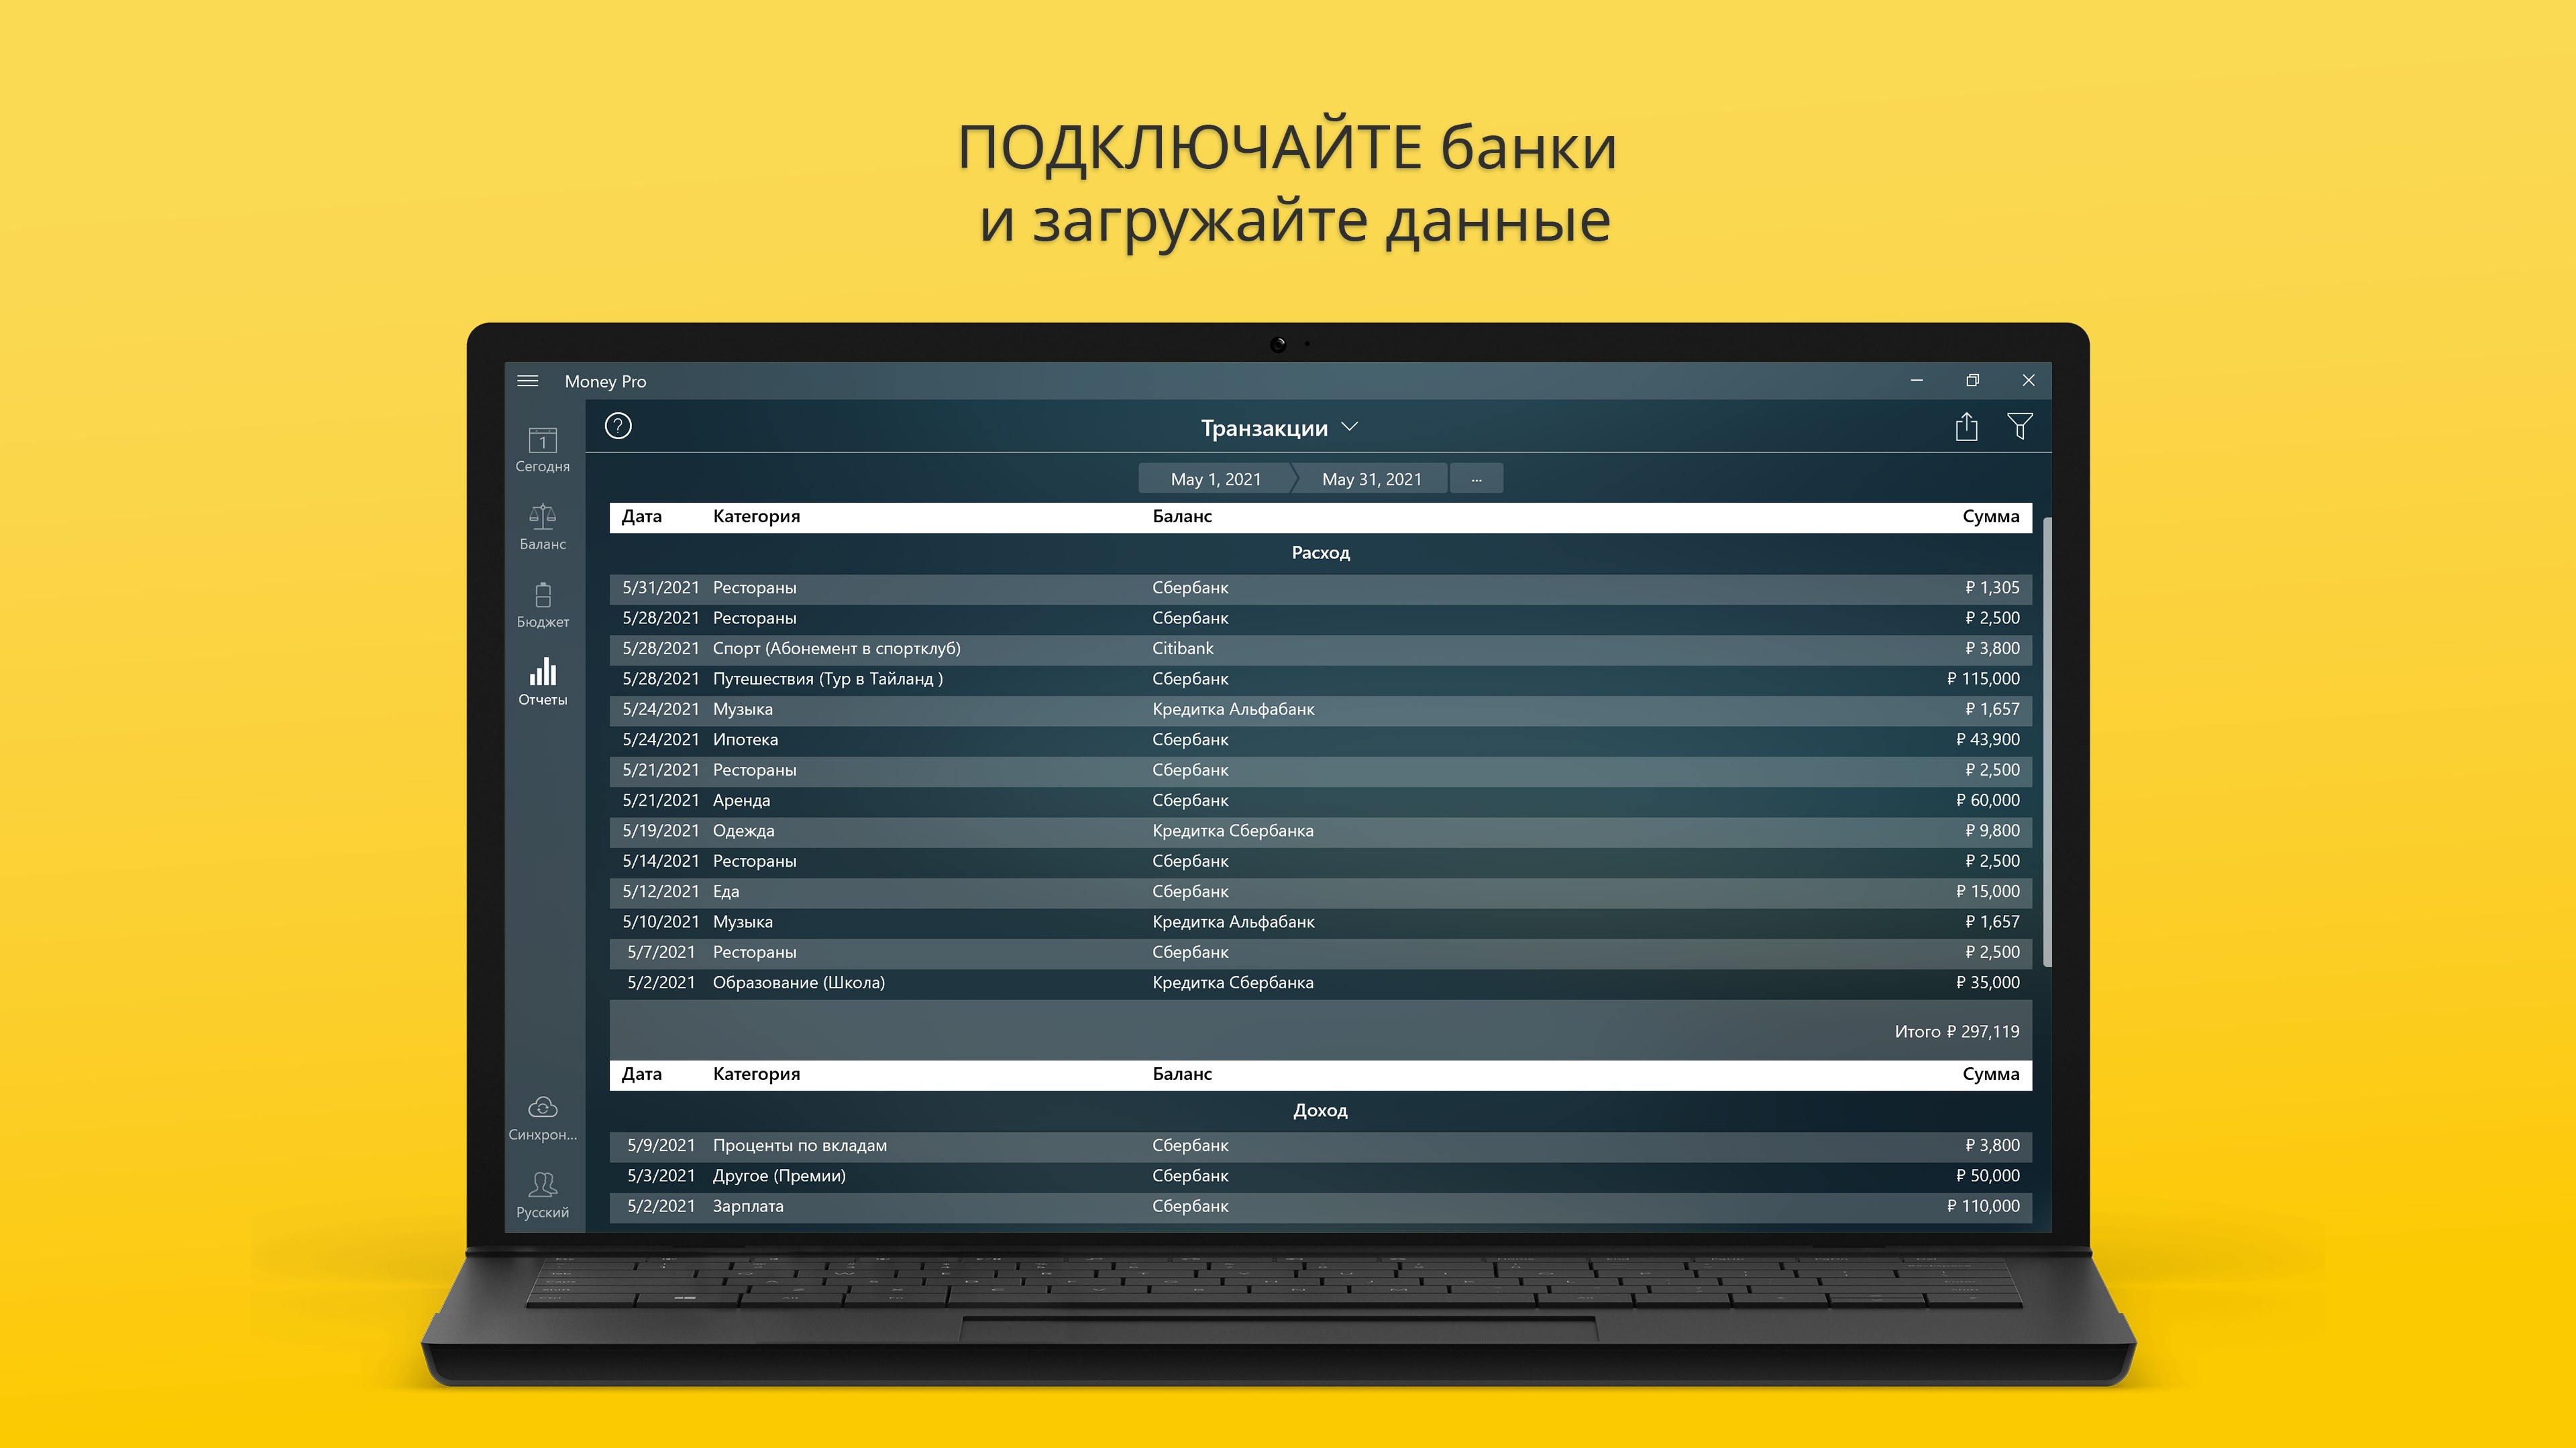Select the Аренда ₽ 60,000 row
Viewport: 2576px width, 1448px height.
pyautogui.click(x=1320, y=800)
